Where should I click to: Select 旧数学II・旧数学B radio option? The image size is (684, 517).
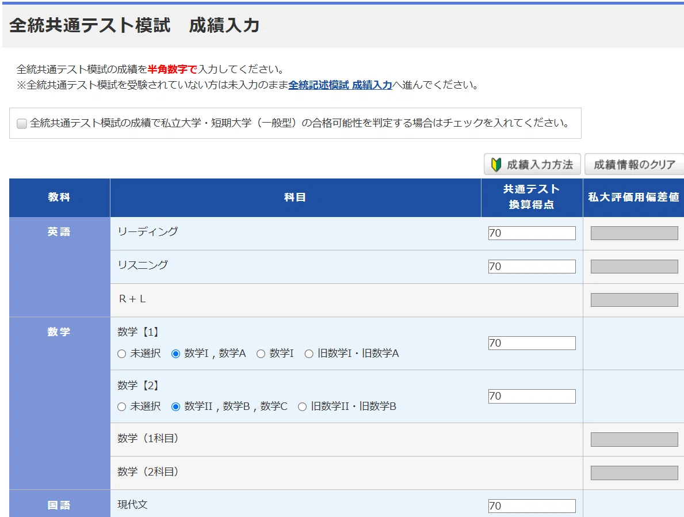click(302, 406)
